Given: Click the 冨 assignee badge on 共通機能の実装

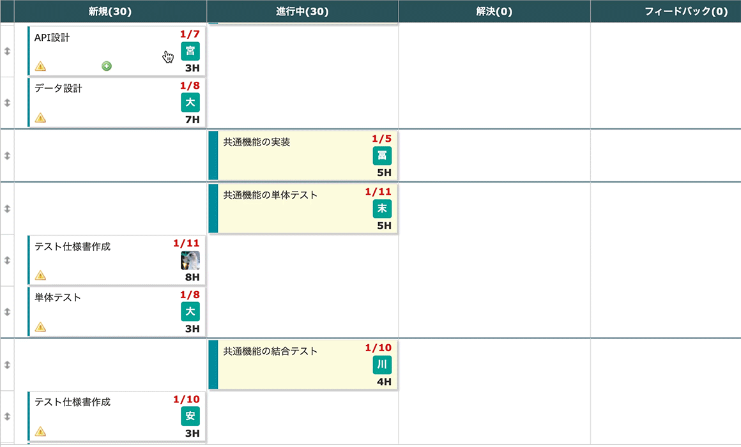Looking at the screenshot, I should [x=382, y=156].
